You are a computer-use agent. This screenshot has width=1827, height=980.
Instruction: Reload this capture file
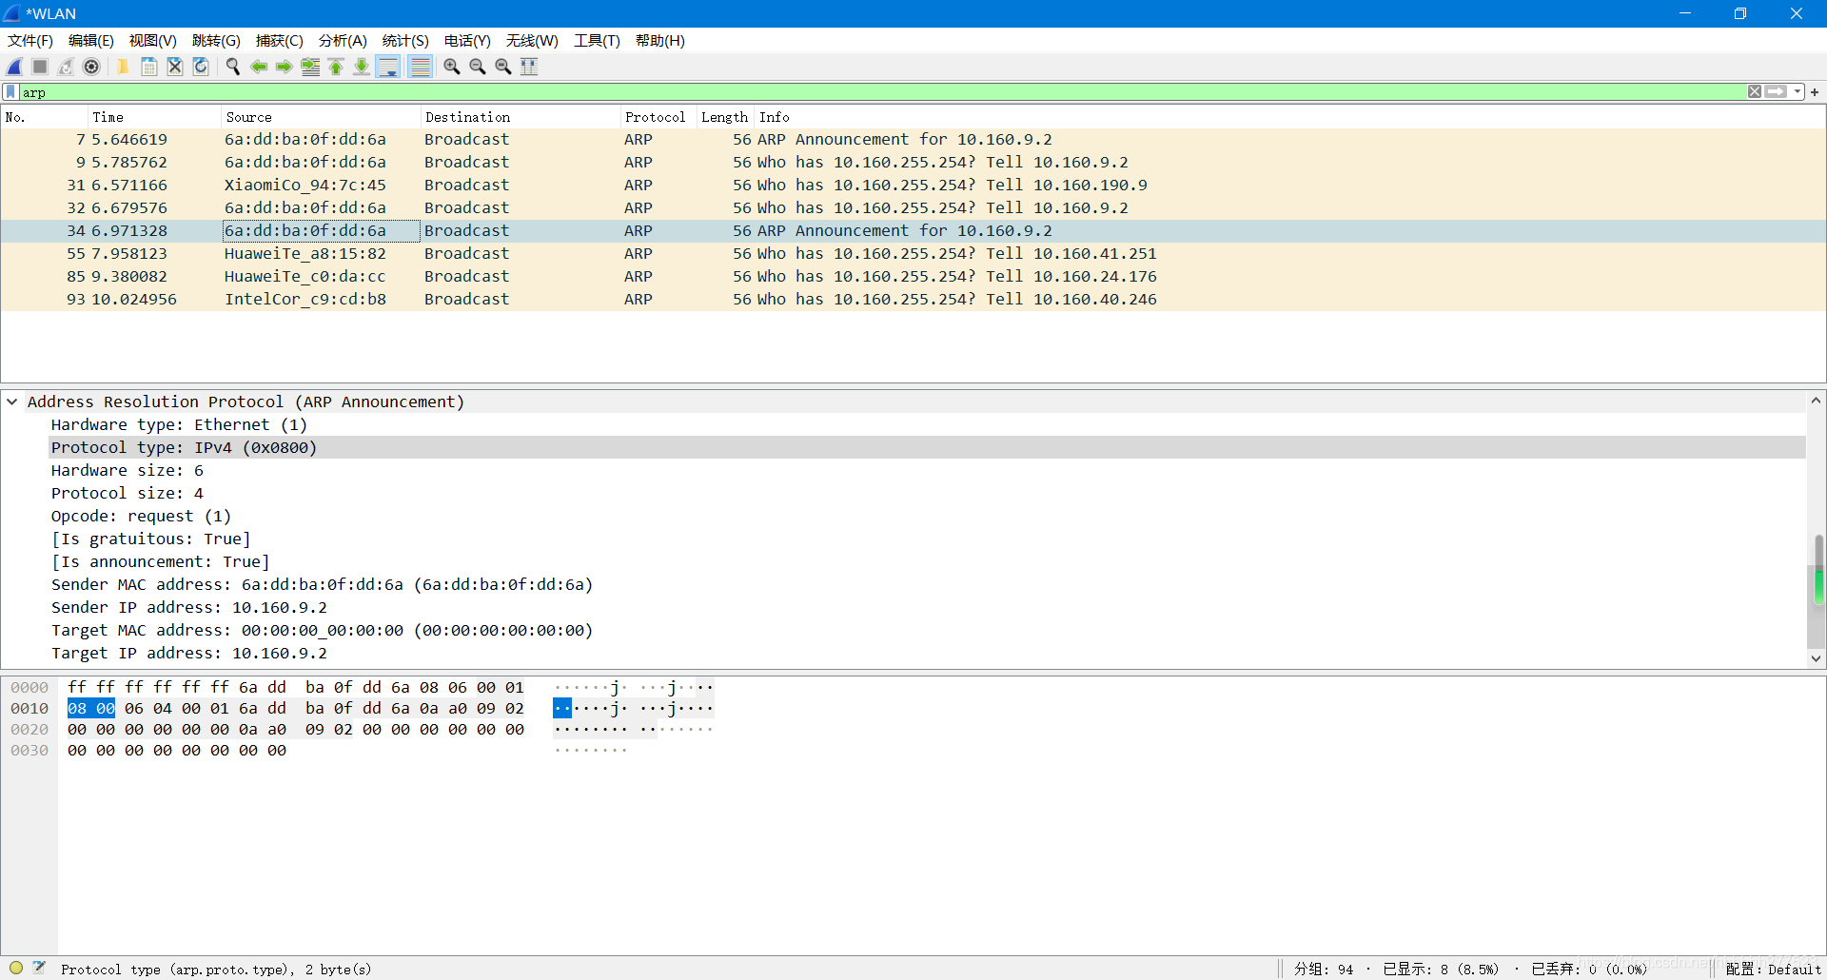click(x=201, y=67)
